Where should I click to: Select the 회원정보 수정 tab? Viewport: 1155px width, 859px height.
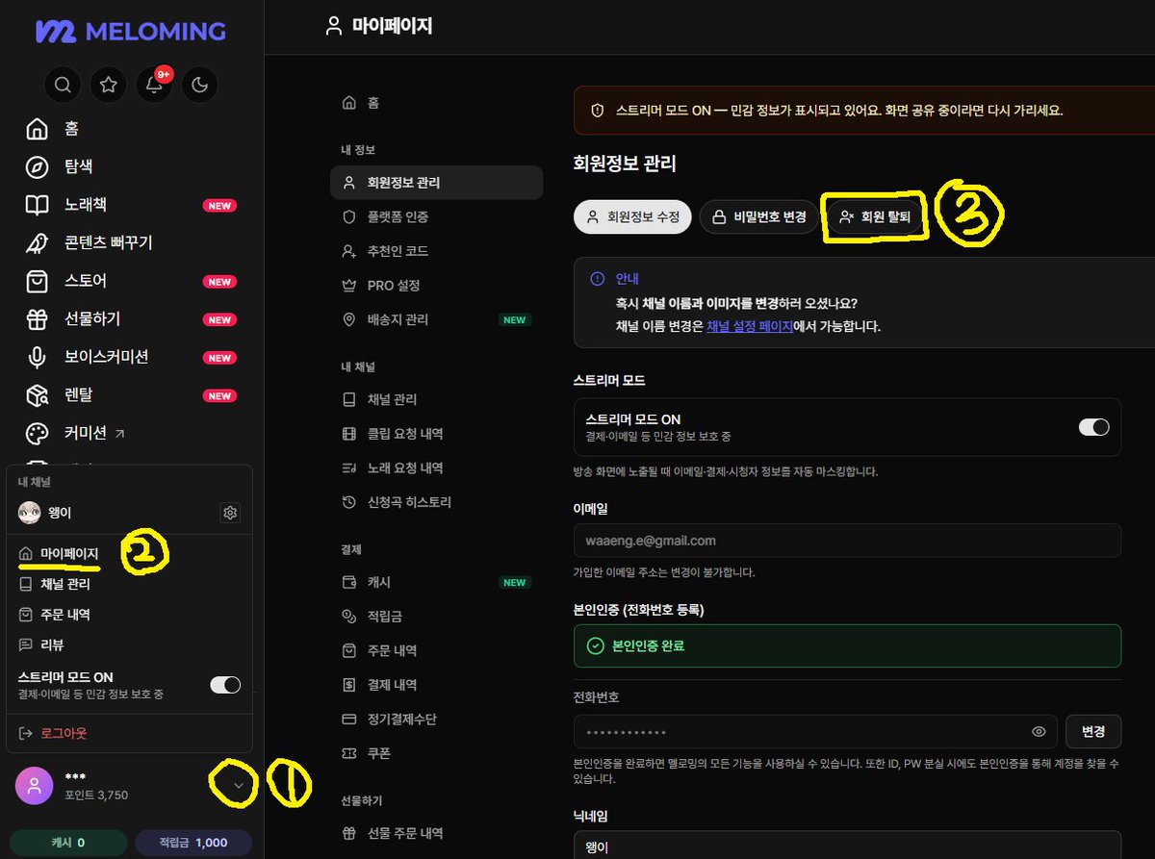[x=632, y=217]
